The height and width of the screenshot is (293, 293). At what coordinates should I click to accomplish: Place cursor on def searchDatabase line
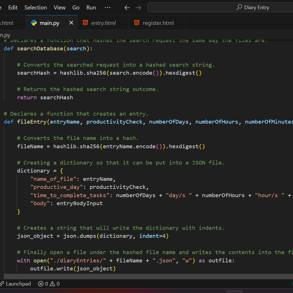click(48, 49)
